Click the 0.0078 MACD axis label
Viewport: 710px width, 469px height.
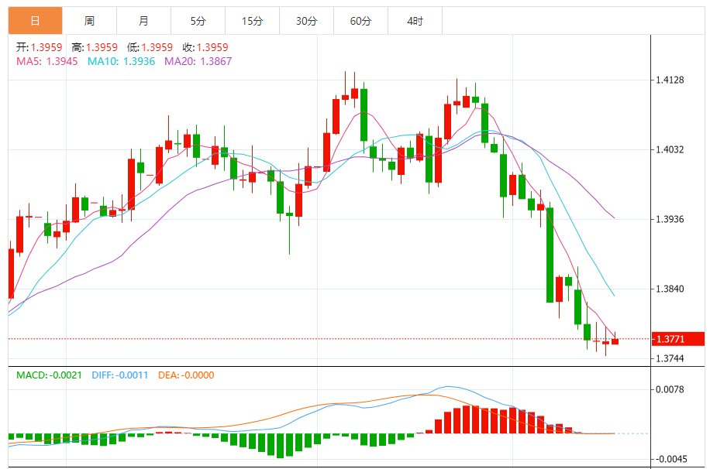669,389
